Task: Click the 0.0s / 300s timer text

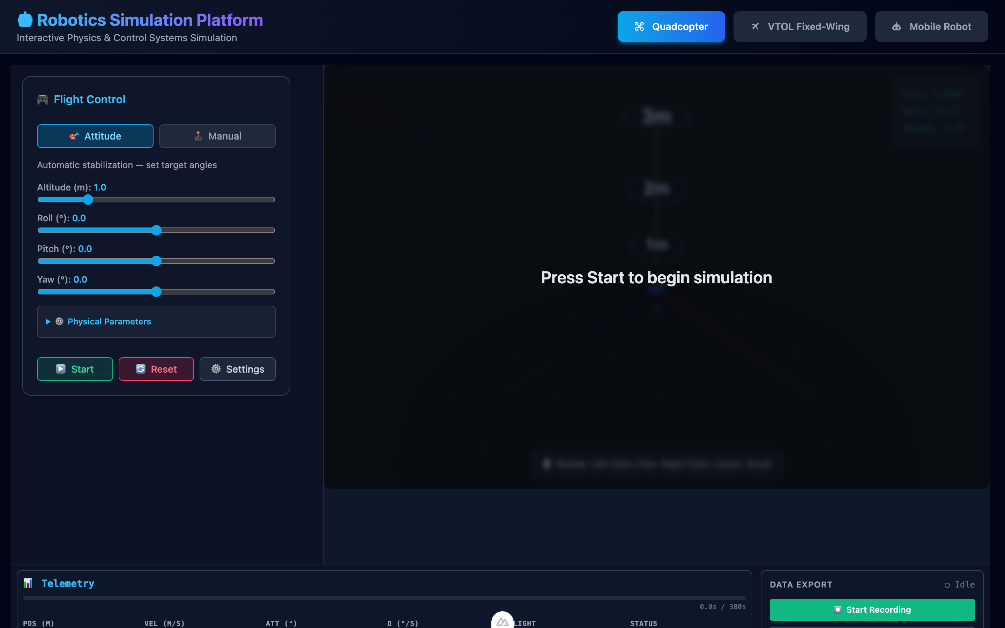Action: coord(723,607)
